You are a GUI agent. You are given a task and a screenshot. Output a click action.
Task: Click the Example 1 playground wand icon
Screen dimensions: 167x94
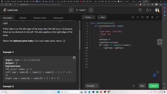(74, 58)
